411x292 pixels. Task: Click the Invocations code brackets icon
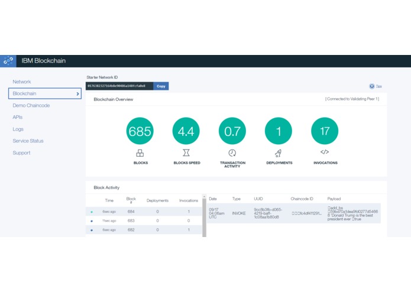pyautogui.click(x=325, y=152)
